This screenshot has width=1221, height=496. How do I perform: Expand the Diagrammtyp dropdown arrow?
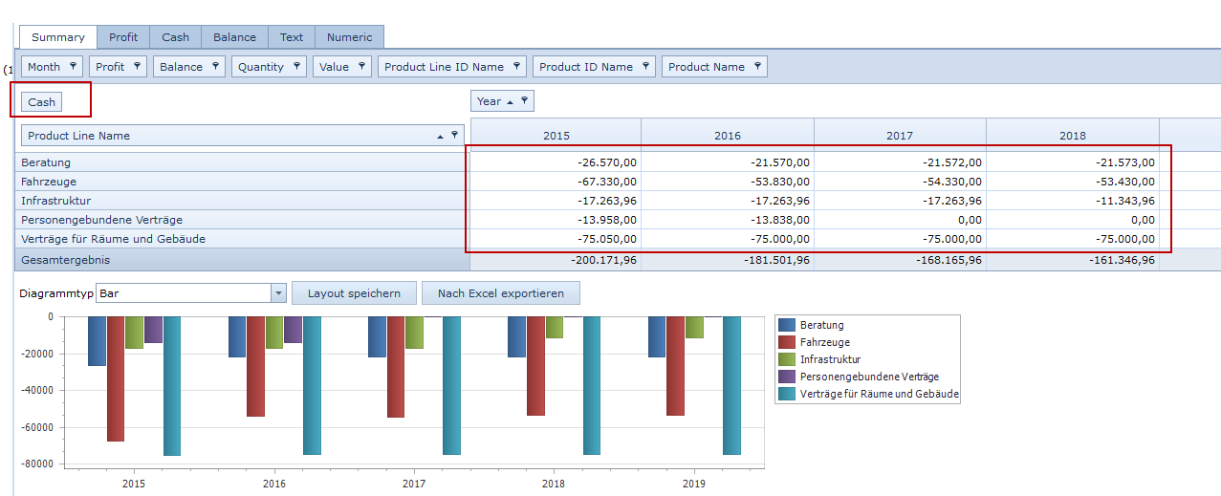[278, 294]
